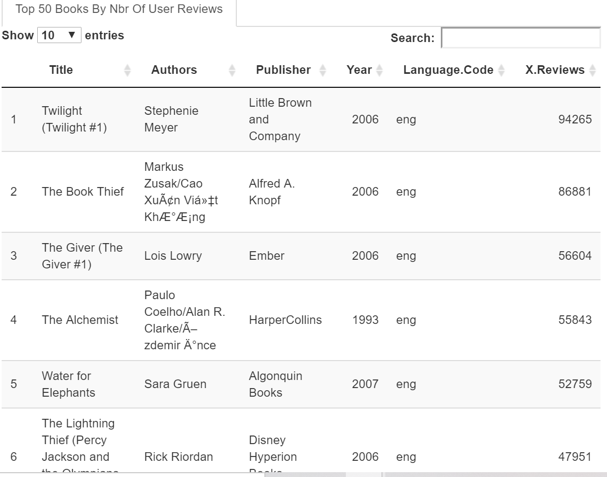This screenshot has height=477, width=607.
Task: Click the Lois Lowry author cell
Action: (173, 256)
